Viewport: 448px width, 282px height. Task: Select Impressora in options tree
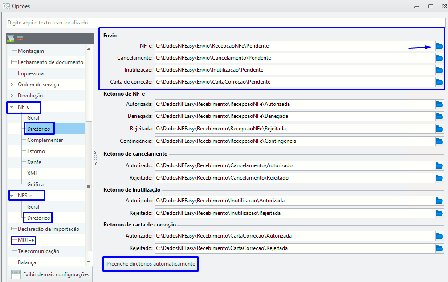tap(31, 73)
